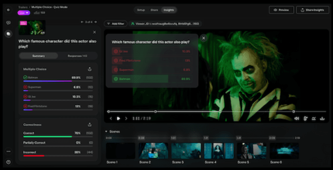Click the Share Insights button
The image size is (333, 170).
pos(312,10)
